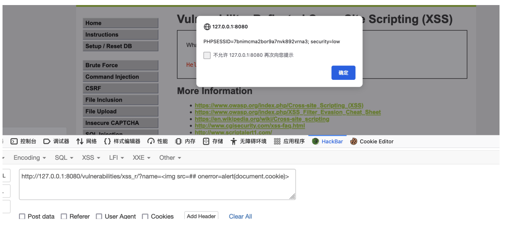Open the Console (控制台) devtools icon

pyautogui.click(x=14, y=141)
